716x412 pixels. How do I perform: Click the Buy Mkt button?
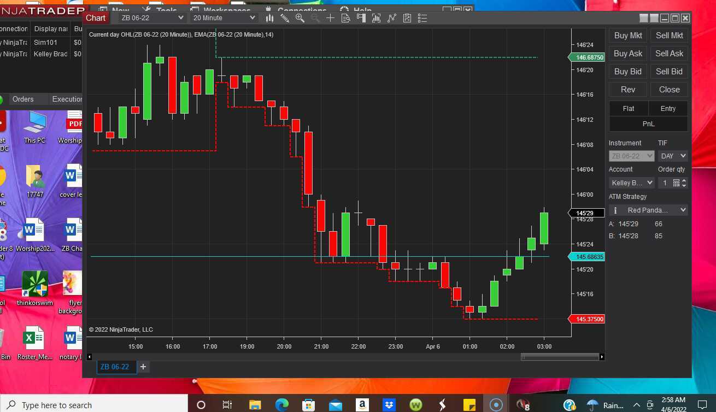coord(628,36)
